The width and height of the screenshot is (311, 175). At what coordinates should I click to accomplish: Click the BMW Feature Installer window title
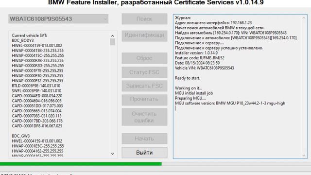pos(156,2)
